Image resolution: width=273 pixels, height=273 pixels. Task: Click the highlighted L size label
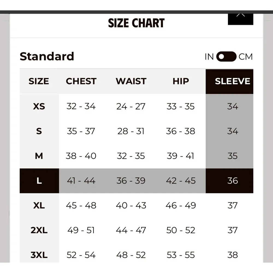[x=39, y=181]
